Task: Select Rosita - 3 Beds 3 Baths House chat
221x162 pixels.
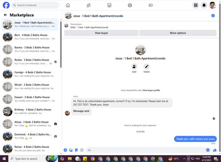Action: 30,62
